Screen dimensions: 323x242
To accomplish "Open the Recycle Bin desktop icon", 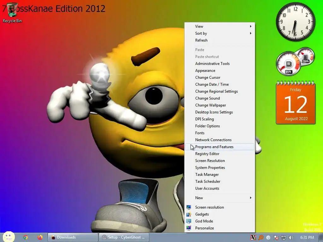I will point(12,13).
